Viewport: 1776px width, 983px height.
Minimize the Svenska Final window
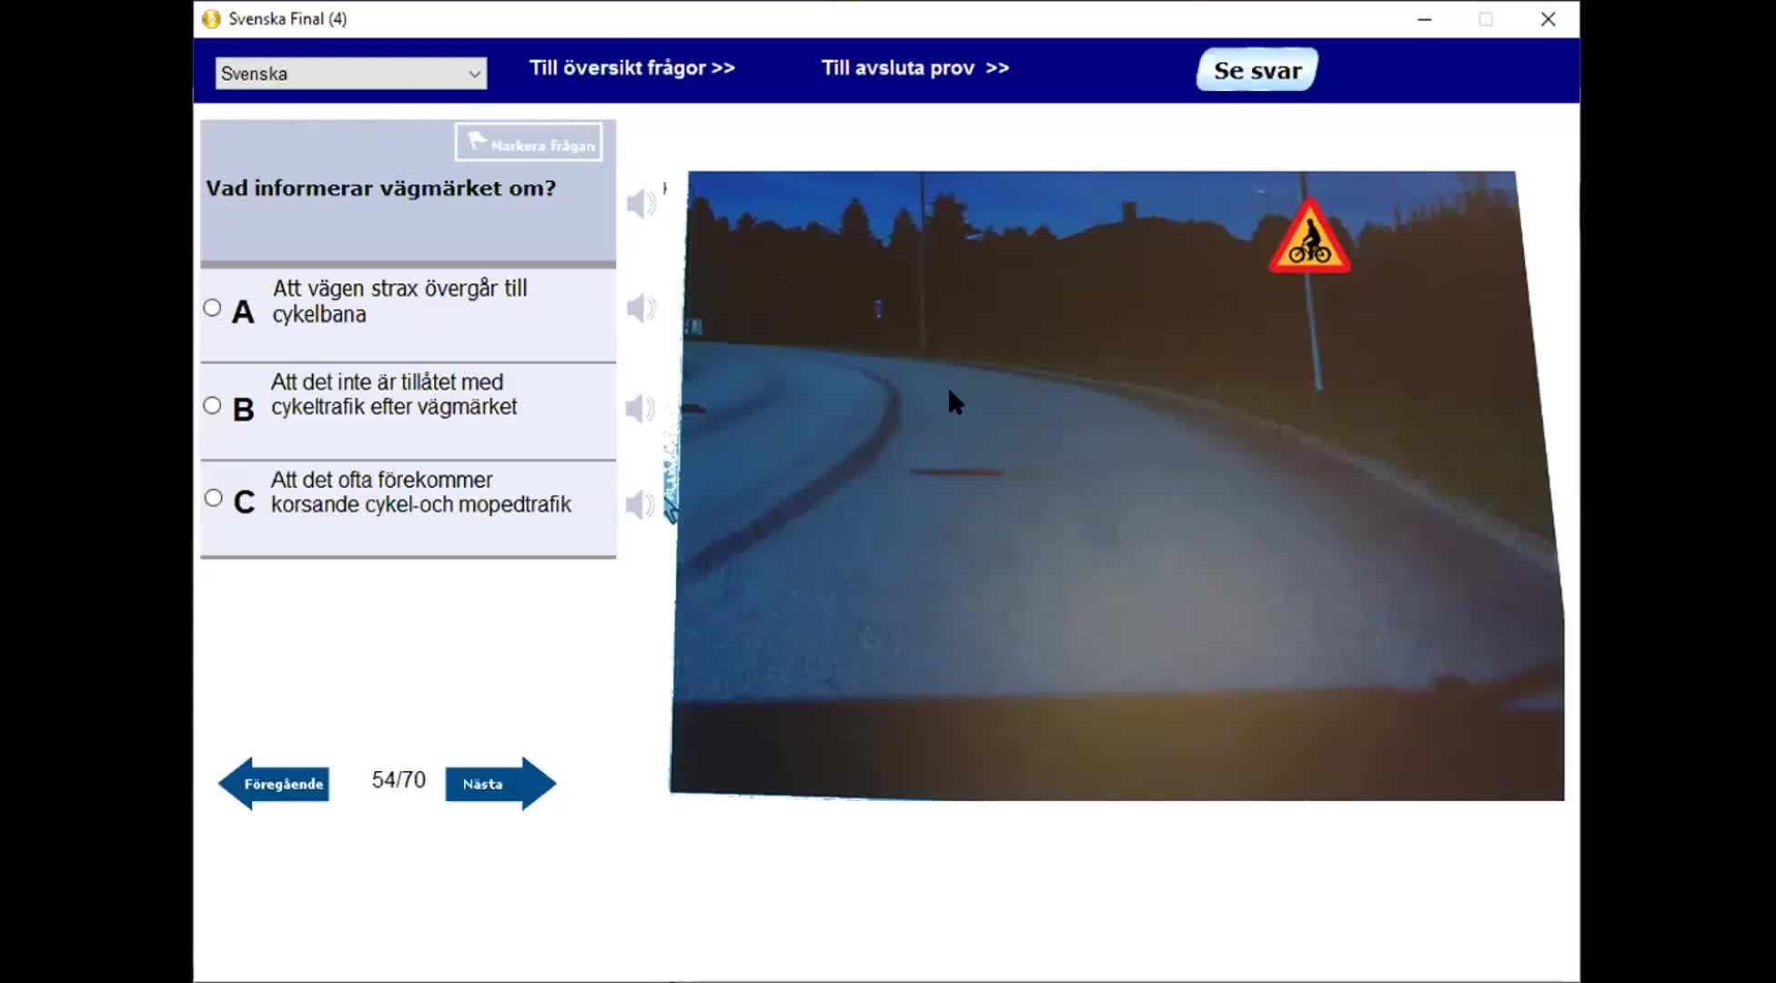(x=1425, y=19)
